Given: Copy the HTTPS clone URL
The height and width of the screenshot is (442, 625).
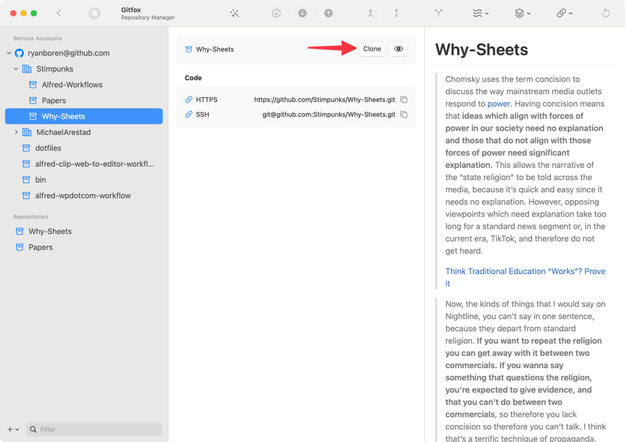Looking at the screenshot, I should click(x=404, y=100).
